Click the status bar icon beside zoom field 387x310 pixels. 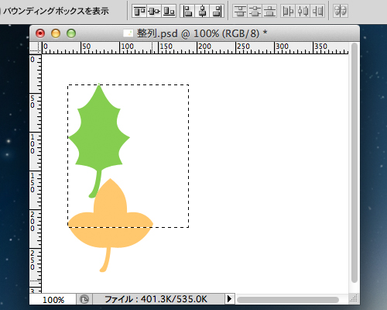[x=84, y=299]
